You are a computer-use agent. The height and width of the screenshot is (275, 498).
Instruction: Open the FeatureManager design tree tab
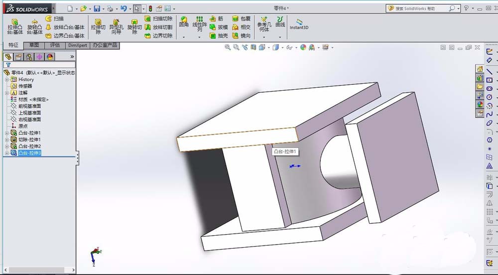tap(8, 57)
